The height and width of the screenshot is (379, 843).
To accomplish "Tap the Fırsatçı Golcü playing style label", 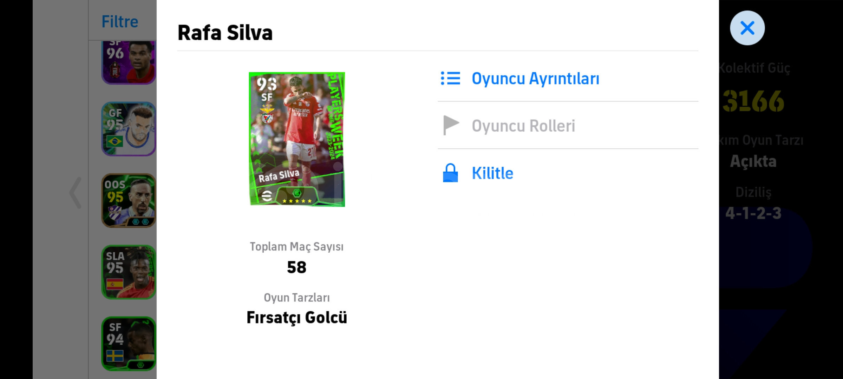I will click(297, 318).
